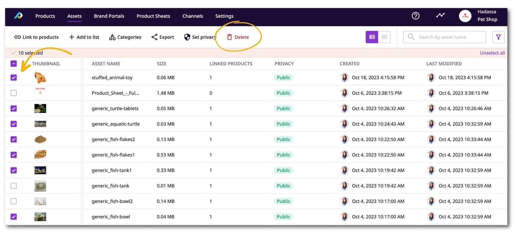The image size is (516, 240).
Task: Click the filter funnel icon
Action: (498, 37)
